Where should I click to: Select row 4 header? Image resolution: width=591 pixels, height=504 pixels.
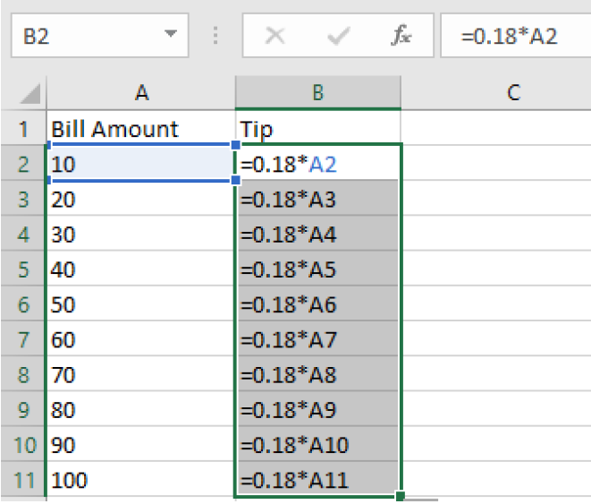click(23, 234)
